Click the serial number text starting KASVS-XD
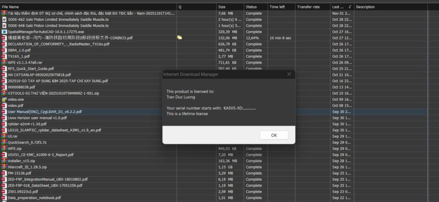The width and height of the screenshot is (439, 202). (211, 108)
